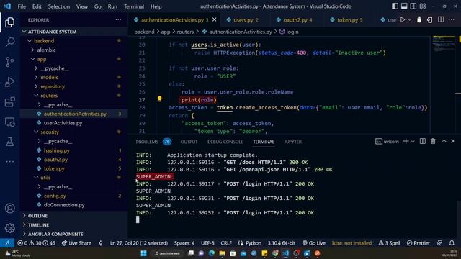This screenshot has height=259, width=461.
Task: Open the Source Control view
Action: 9,62
